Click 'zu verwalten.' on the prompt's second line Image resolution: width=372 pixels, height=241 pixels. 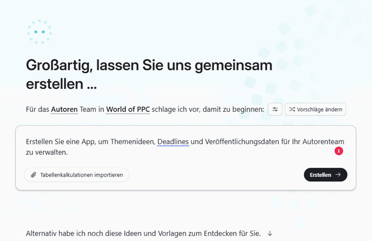[x=47, y=152]
